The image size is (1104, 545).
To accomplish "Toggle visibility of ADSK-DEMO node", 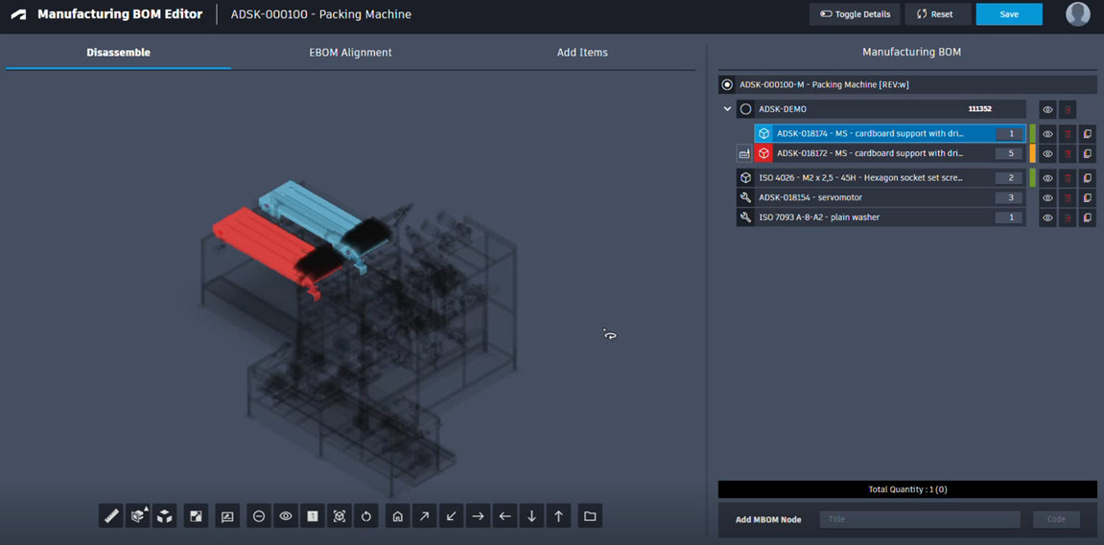I will coord(1047,110).
